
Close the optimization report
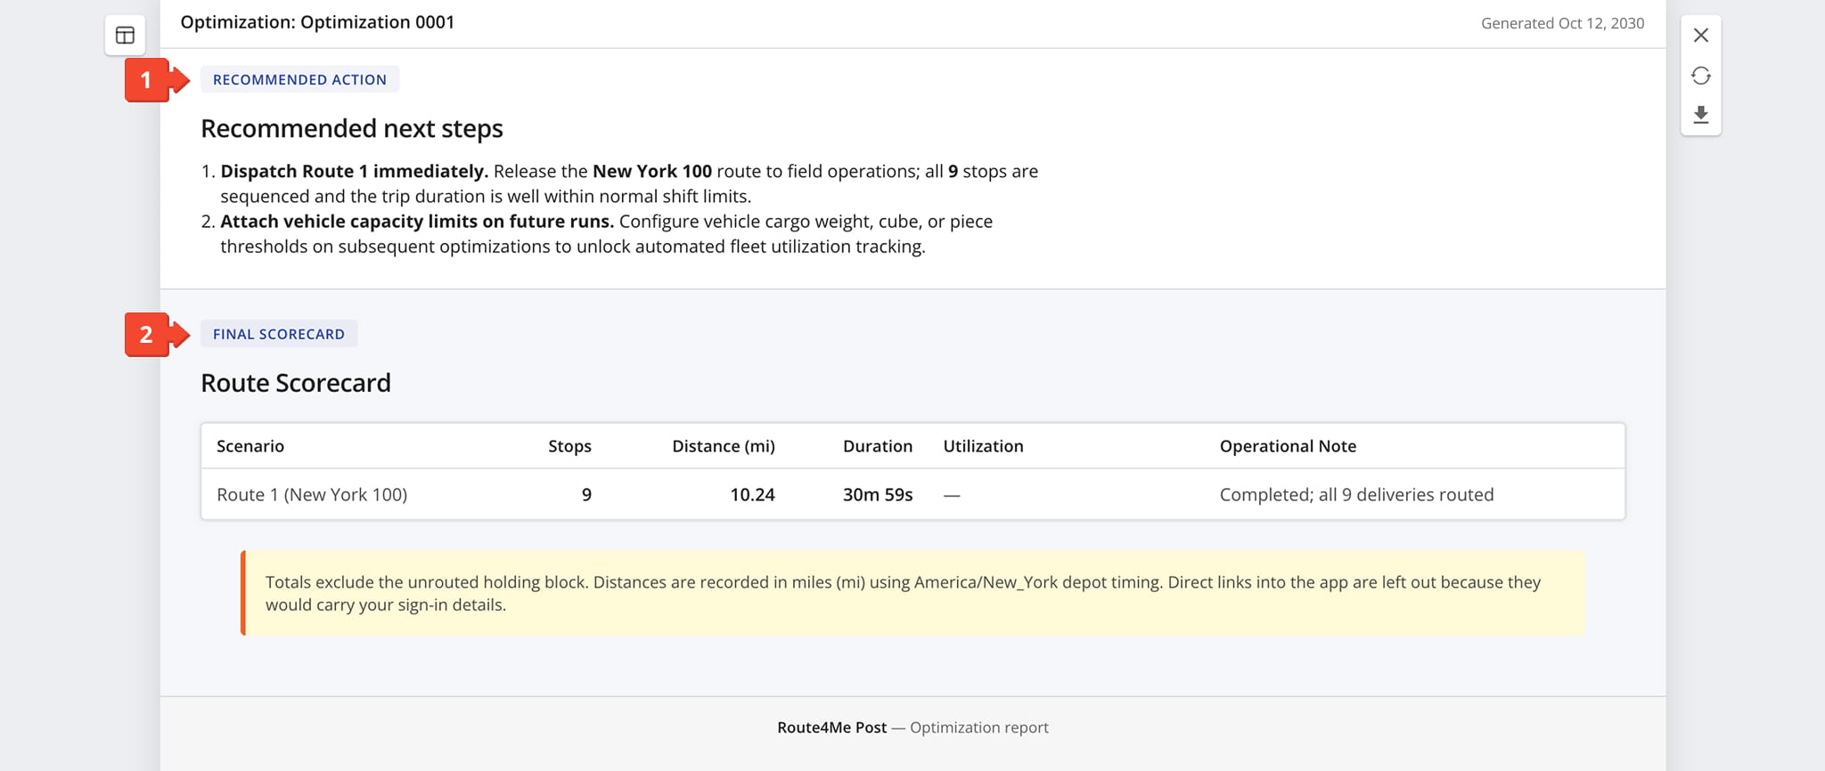pos(1700,36)
